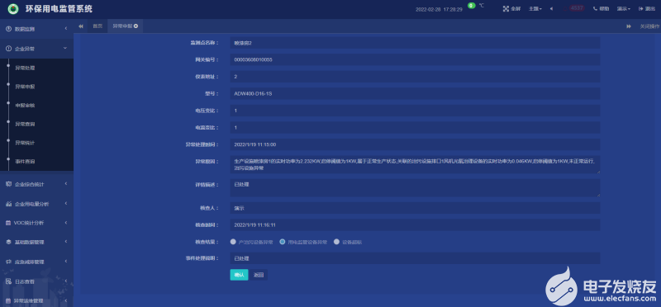Click the 核查时间 field
Image resolution: width=661 pixels, height=307 pixels.
pos(415,224)
